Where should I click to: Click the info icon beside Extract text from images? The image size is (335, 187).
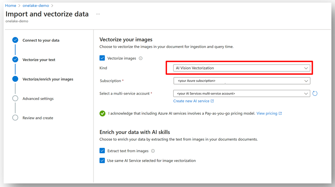[153, 151]
